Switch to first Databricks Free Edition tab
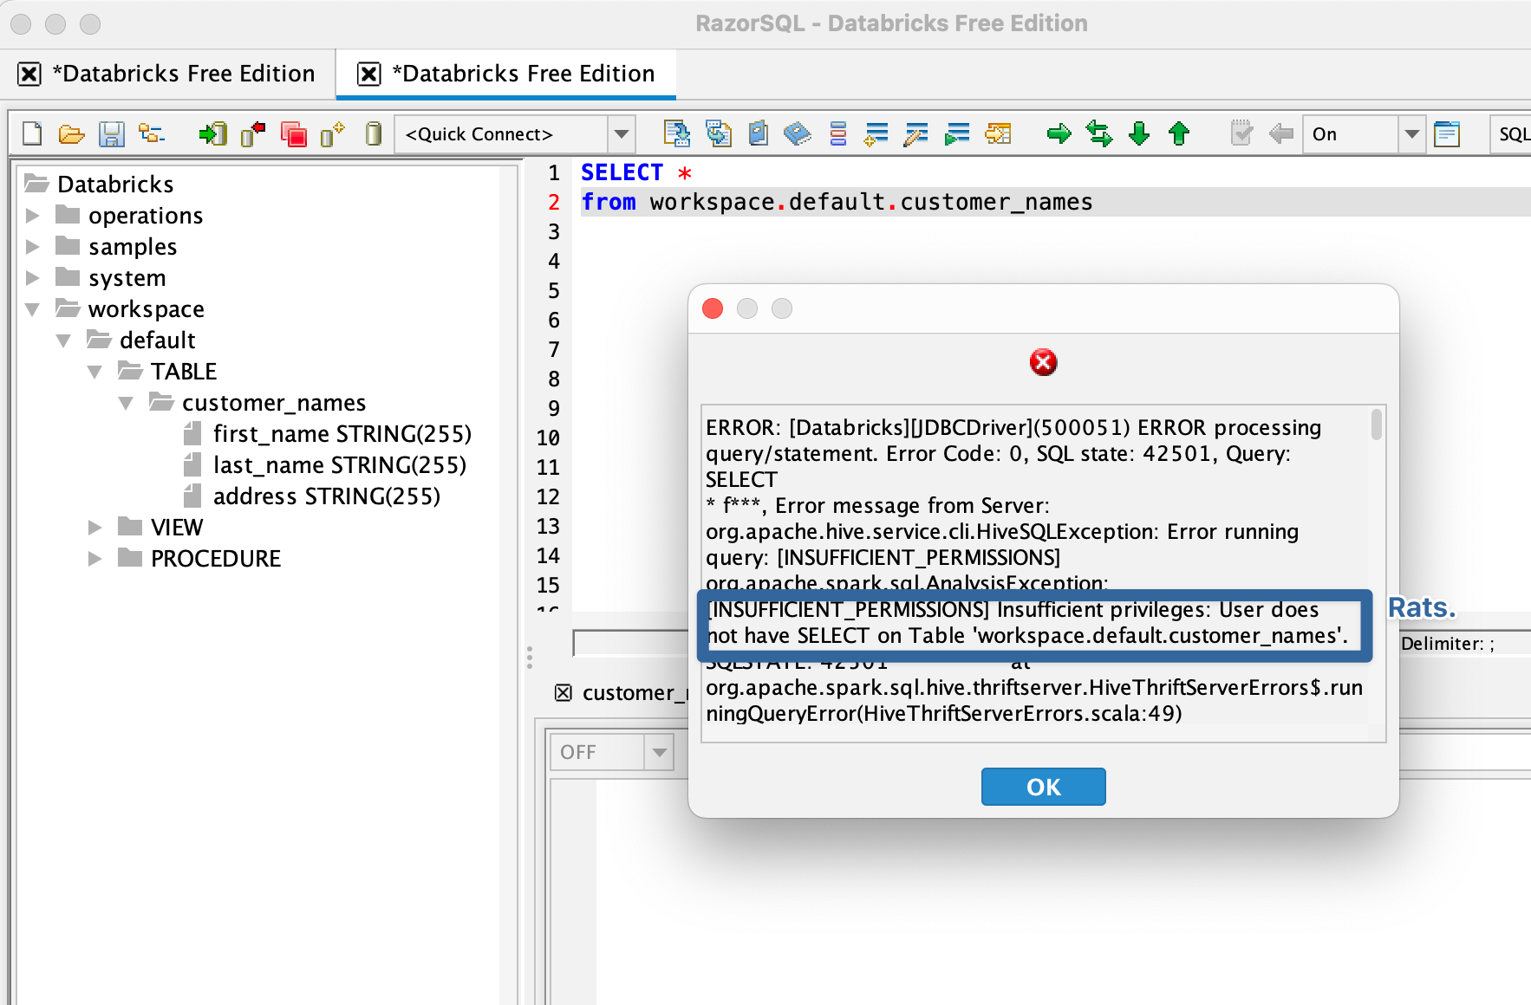Image resolution: width=1531 pixels, height=1005 pixels. (x=183, y=74)
